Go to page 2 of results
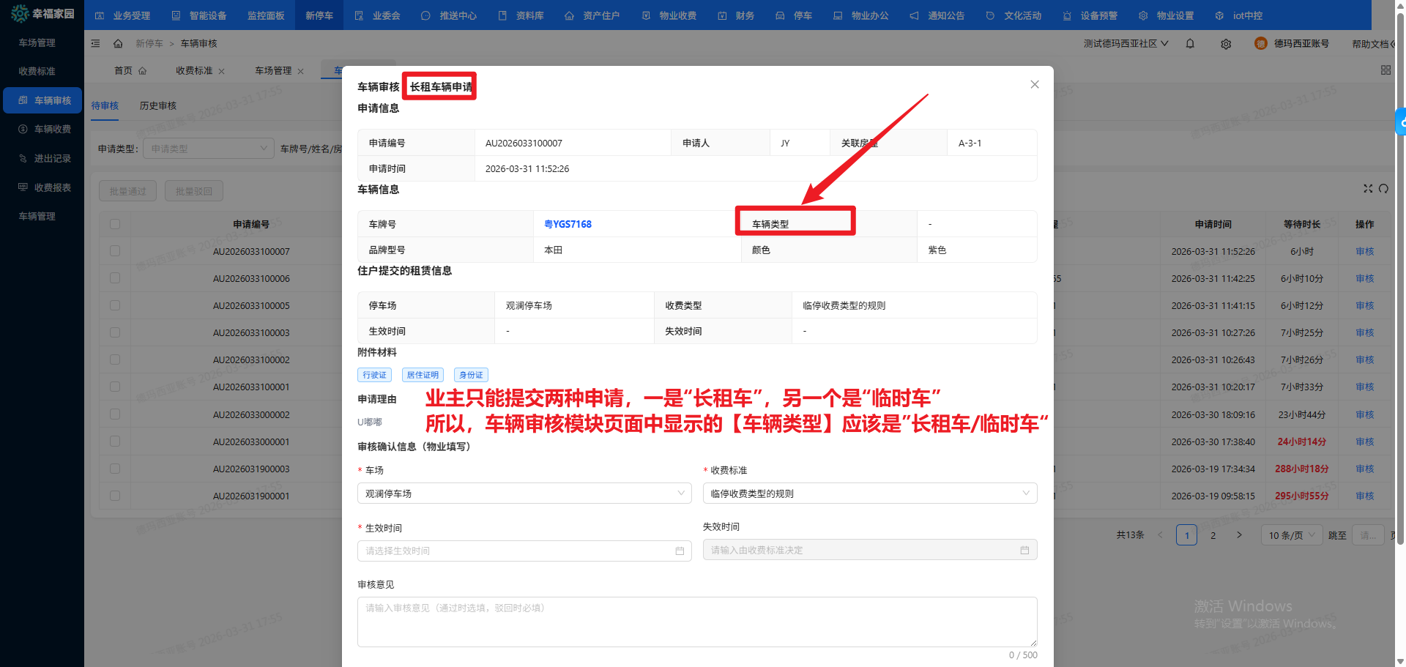The width and height of the screenshot is (1406, 667). click(1213, 534)
